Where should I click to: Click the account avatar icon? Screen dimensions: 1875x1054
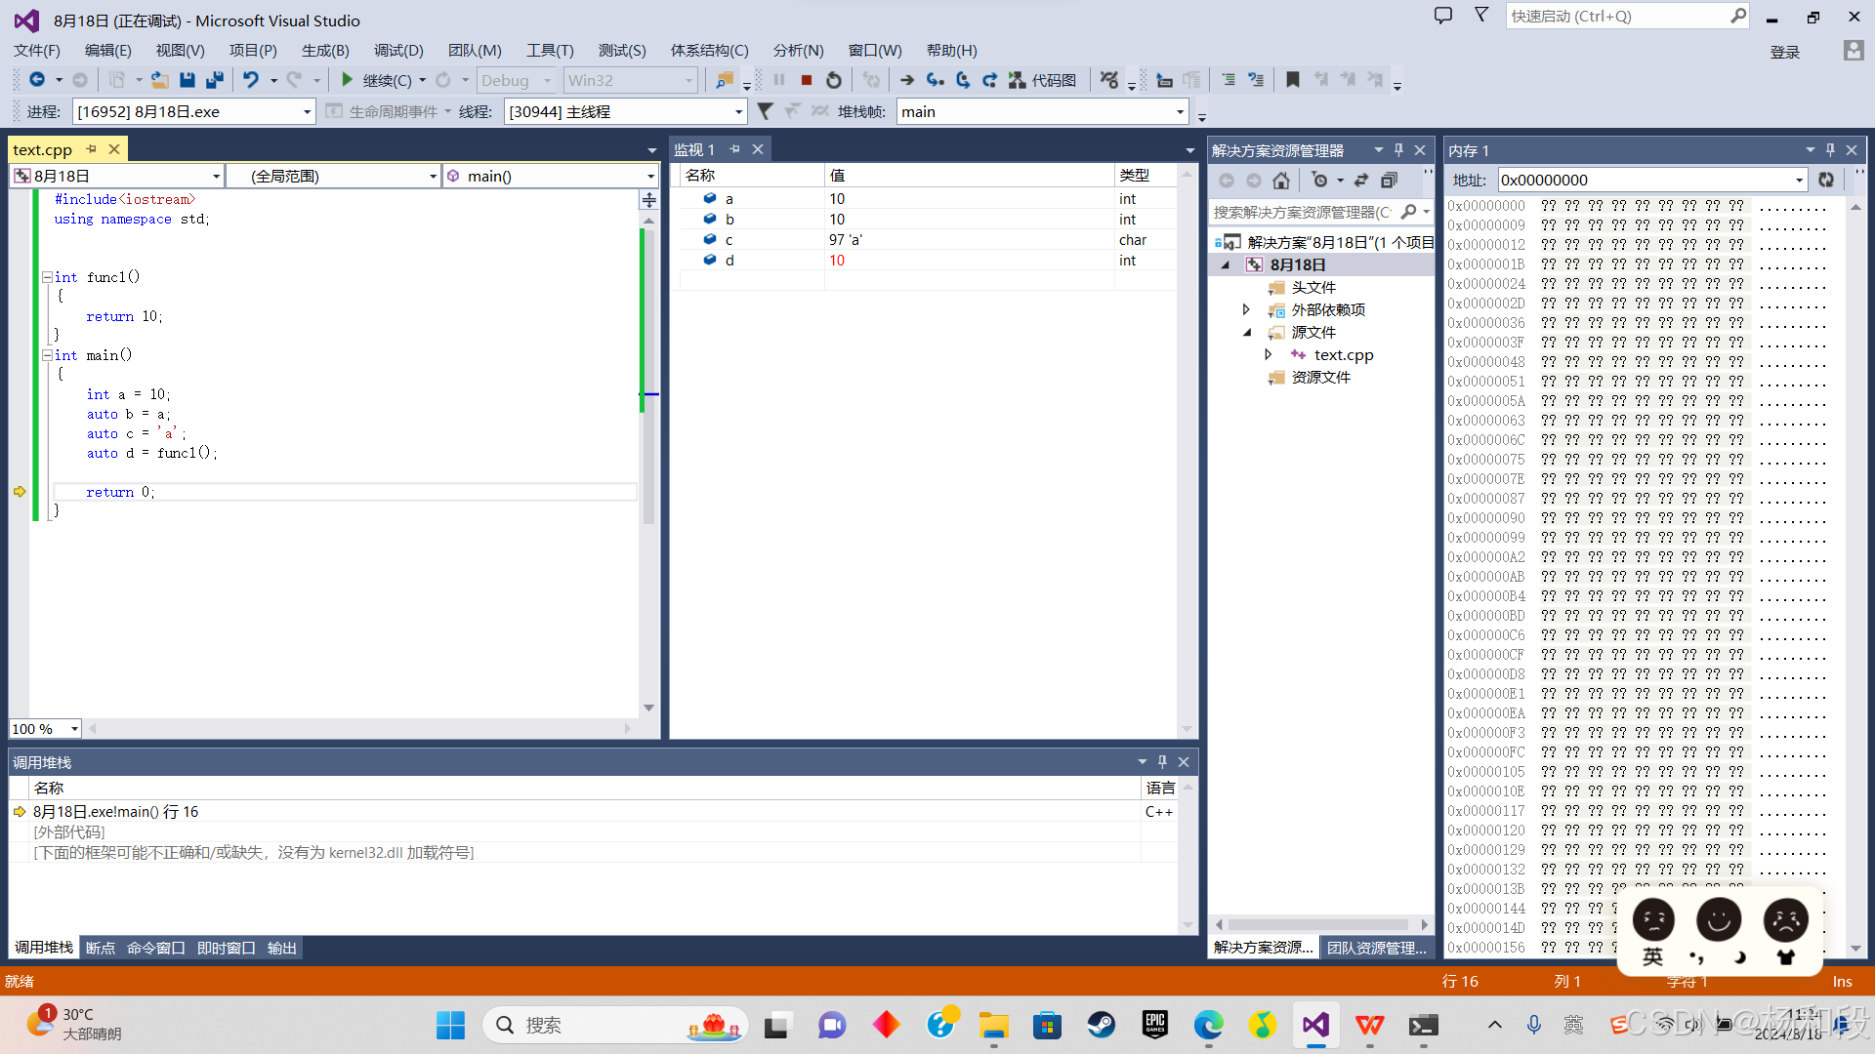[x=1854, y=51]
